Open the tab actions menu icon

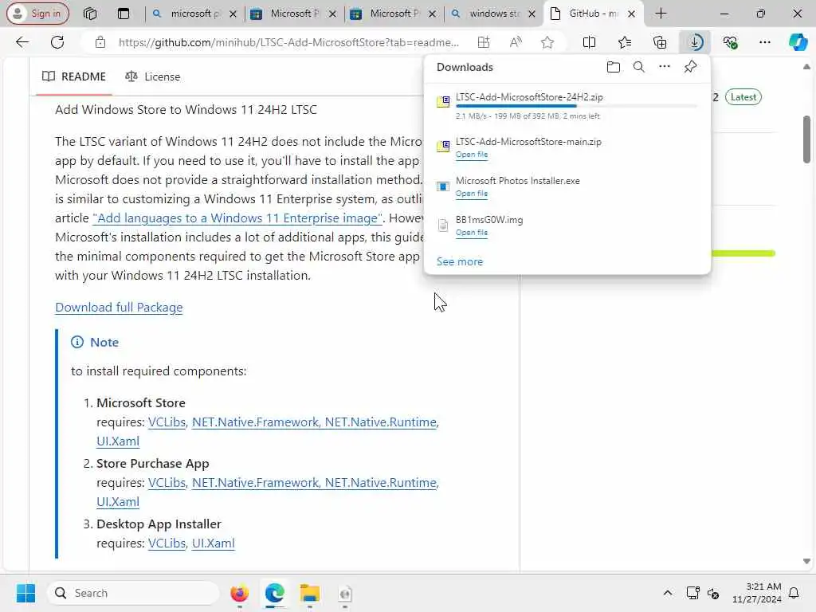124,14
